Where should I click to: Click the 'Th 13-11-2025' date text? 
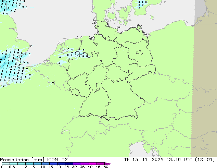pyautogui.click(x=144, y=160)
